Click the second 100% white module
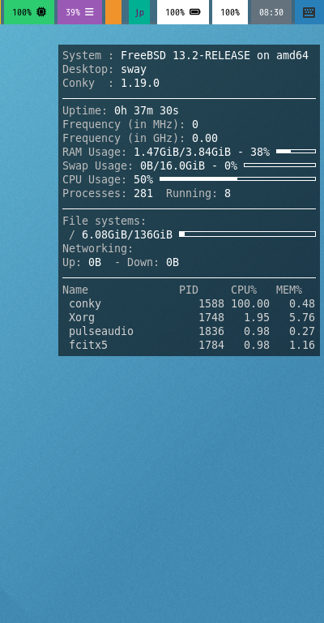Viewport: 324px width, 623px height. tap(230, 12)
